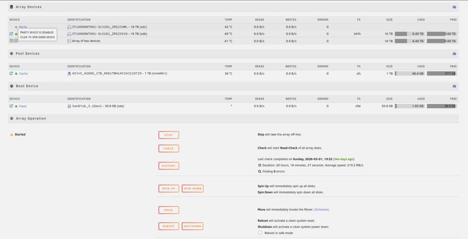Click the drive icon for ST16000NT001 ZRS23VVS
This screenshot has height=239, width=468.
[x=69, y=34]
